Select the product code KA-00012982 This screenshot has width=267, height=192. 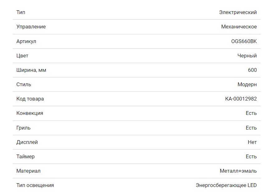pyautogui.click(x=241, y=99)
